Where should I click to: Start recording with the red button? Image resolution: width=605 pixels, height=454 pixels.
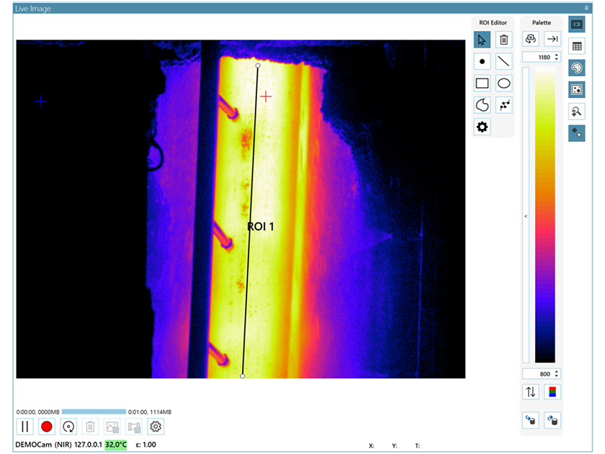pyautogui.click(x=47, y=427)
